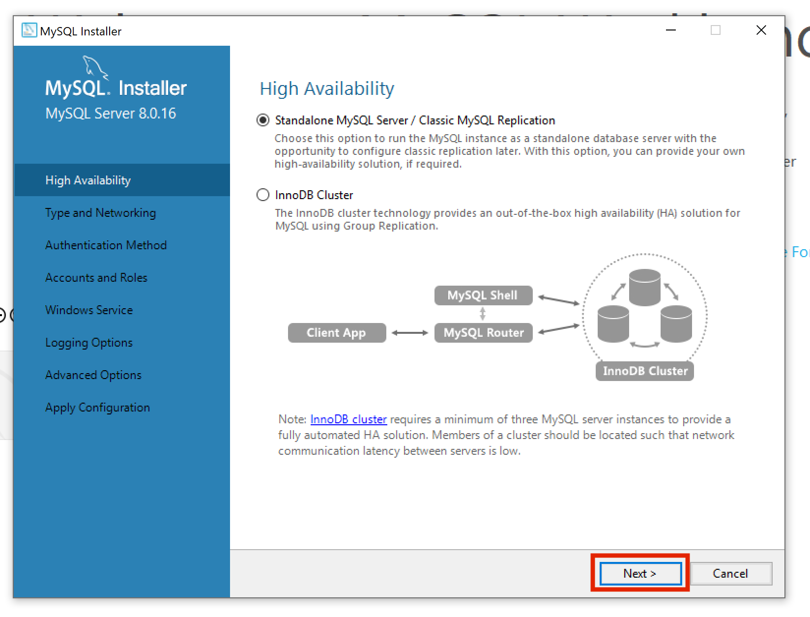Open the InnoDB cluster hyperlink
The image size is (810, 617).
tap(348, 419)
